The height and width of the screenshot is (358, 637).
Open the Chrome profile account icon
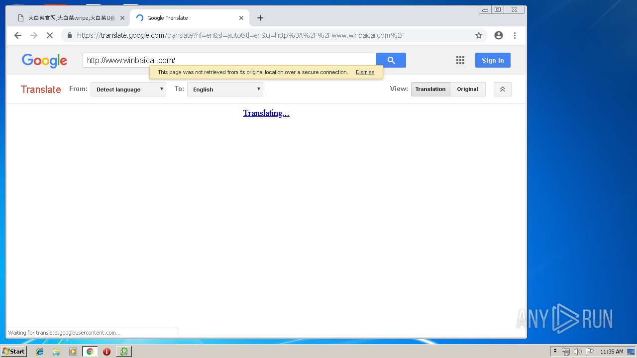(x=498, y=35)
